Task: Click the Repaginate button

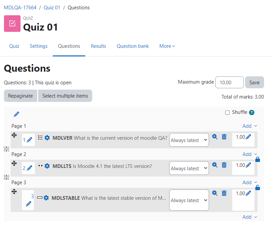Action: tap(21, 96)
